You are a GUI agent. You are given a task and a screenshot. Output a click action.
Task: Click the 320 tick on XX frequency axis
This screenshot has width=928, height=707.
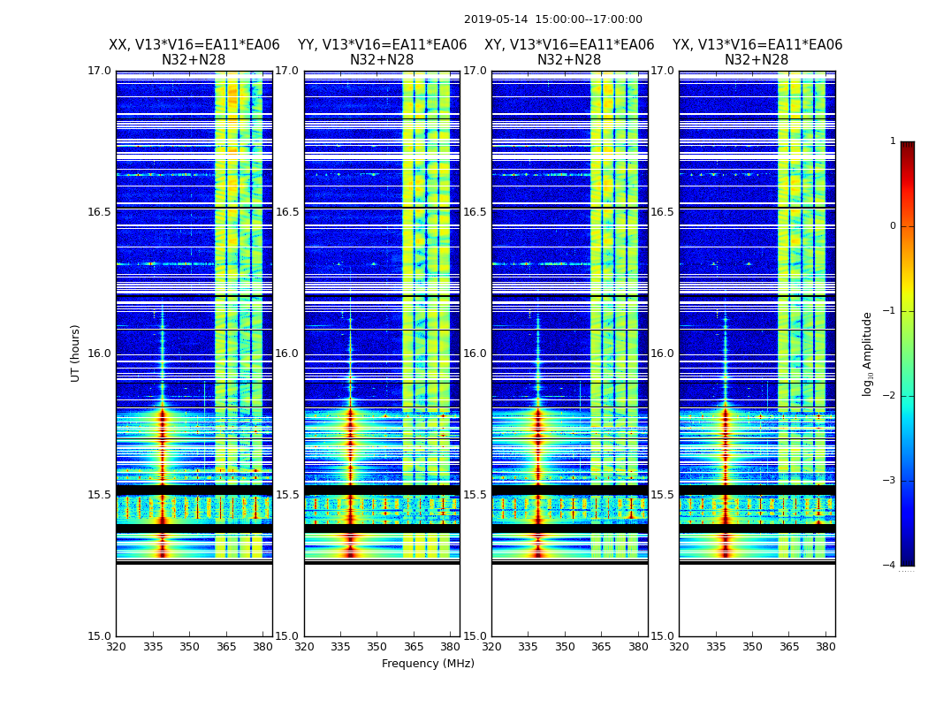point(116,647)
